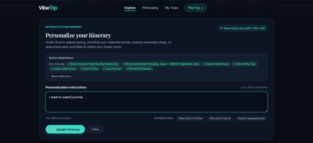Screen dimensions: 313x143
Task: Click the Personalize your itinerary heading
Action: click(78, 36)
